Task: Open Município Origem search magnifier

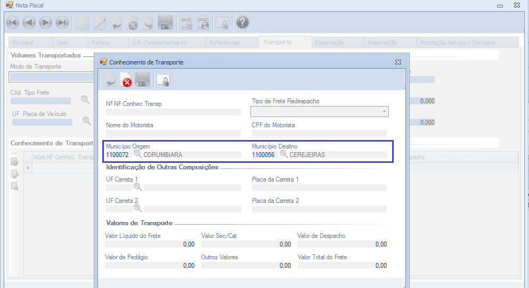Action: click(x=137, y=154)
